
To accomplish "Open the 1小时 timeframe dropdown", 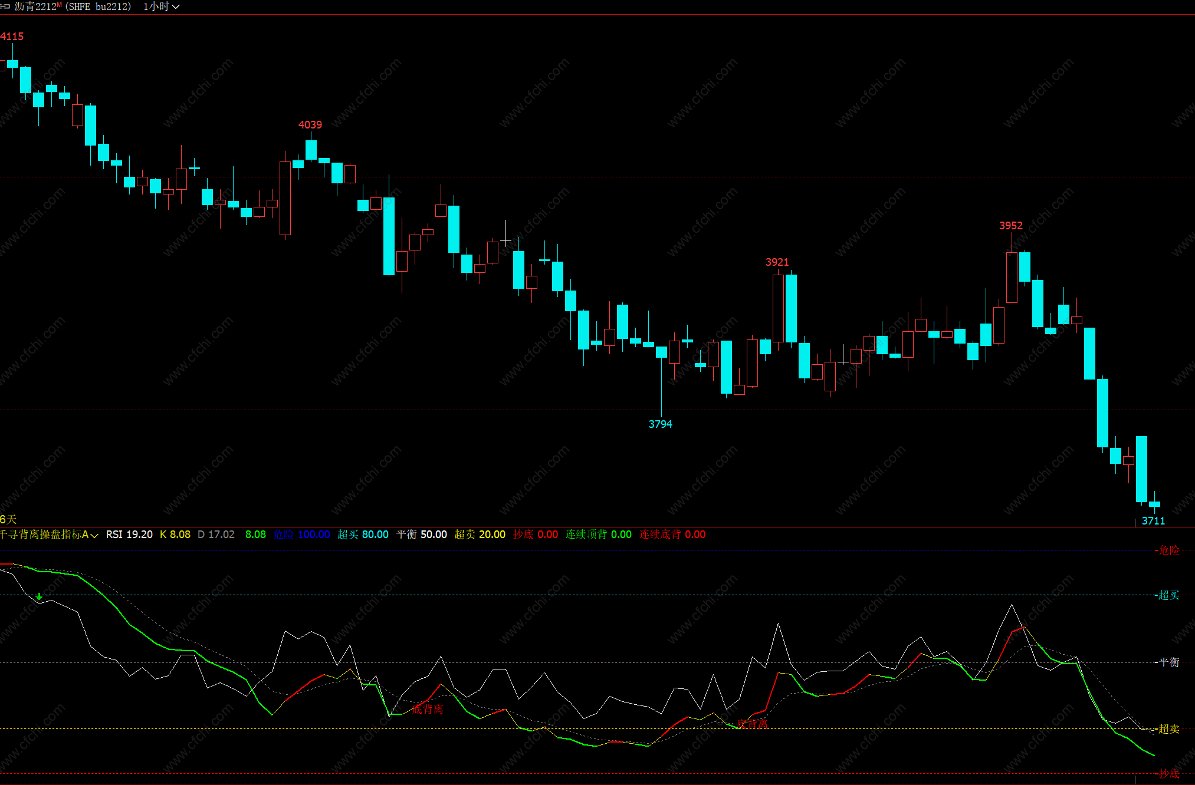I will [161, 6].
